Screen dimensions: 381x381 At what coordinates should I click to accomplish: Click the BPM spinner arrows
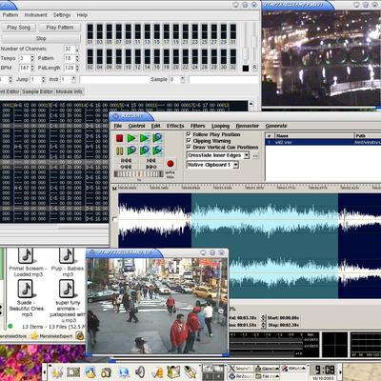(x=32, y=68)
